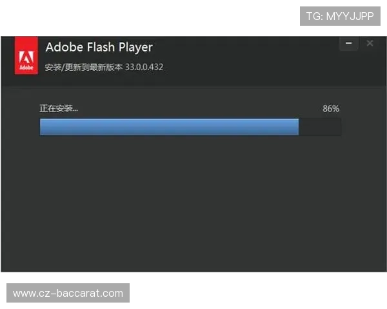The height and width of the screenshot is (309, 387).
Task: Click the version number 33.0.0.432
Action: coord(144,66)
